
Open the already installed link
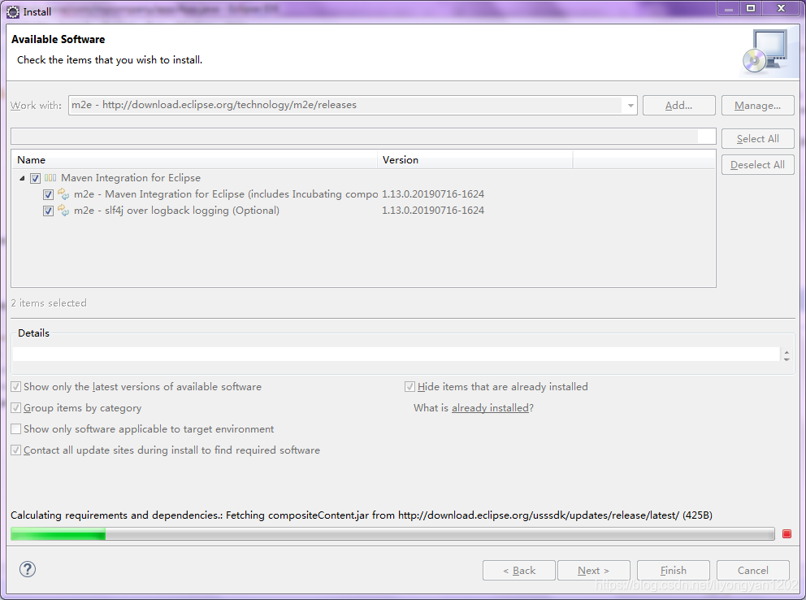pyautogui.click(x=490, y=407)
